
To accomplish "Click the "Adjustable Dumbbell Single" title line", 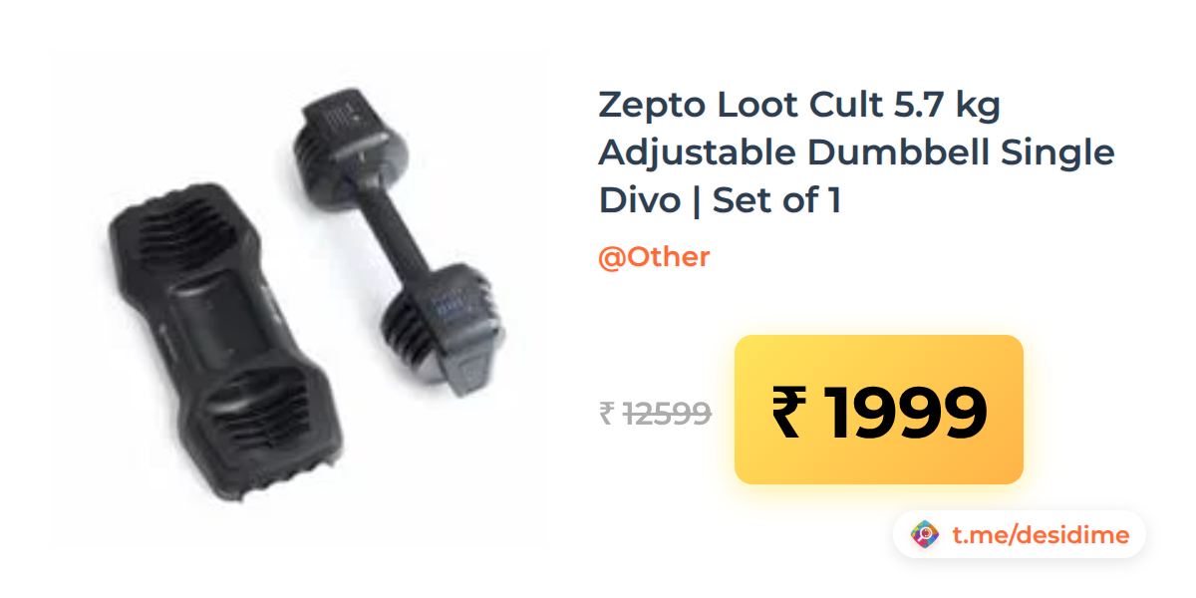I will pos(856,152).
